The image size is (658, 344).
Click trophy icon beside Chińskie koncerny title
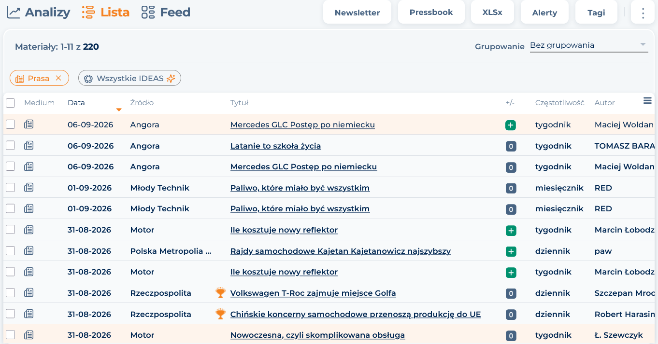(220, 314)
